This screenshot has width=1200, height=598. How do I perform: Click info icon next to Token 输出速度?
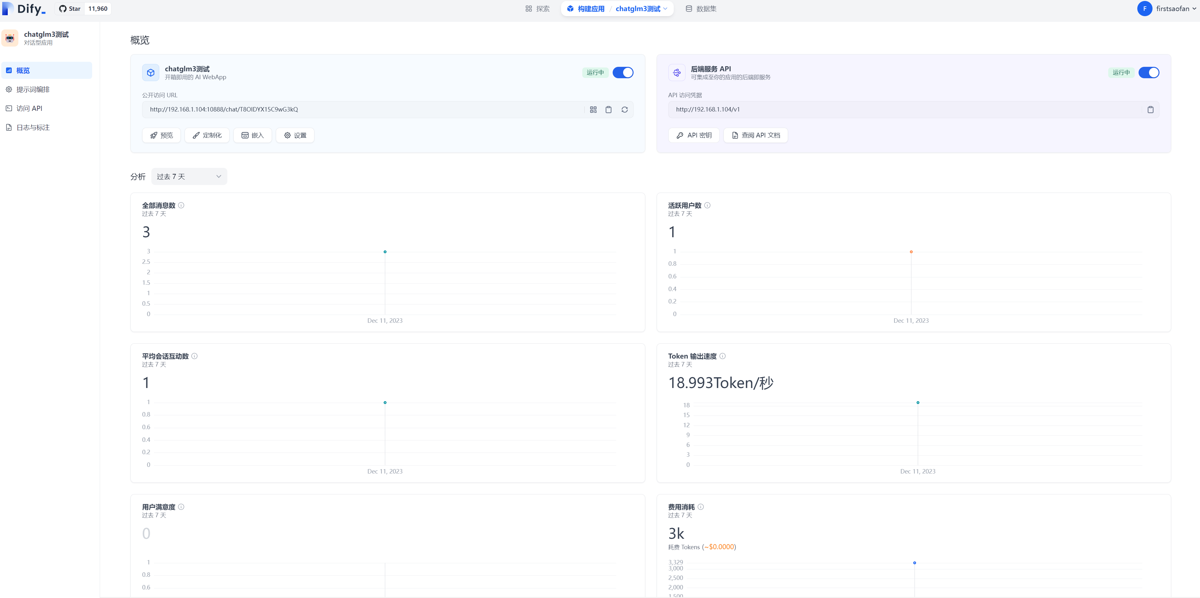[x=723, y=356]
